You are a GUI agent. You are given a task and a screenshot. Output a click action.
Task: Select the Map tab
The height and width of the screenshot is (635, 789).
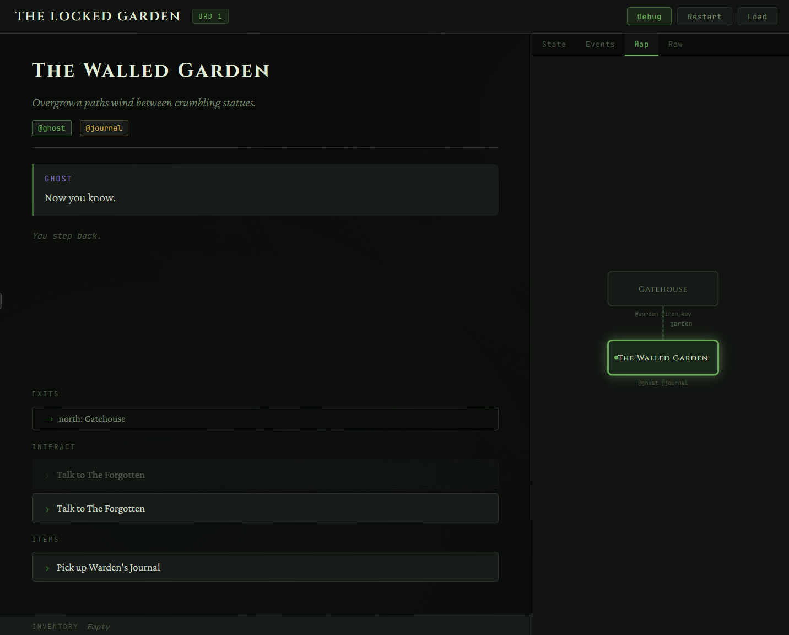(641, 45)
